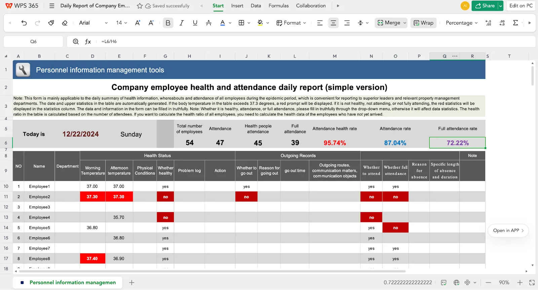Viewport: 538px width, 290px height.
Task: Expand the Percentage number format dropdown
Action: point(462,23)
